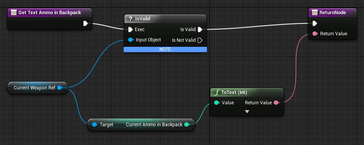
Task: Click the Input Object blue pin
Action: coord(131,40)
